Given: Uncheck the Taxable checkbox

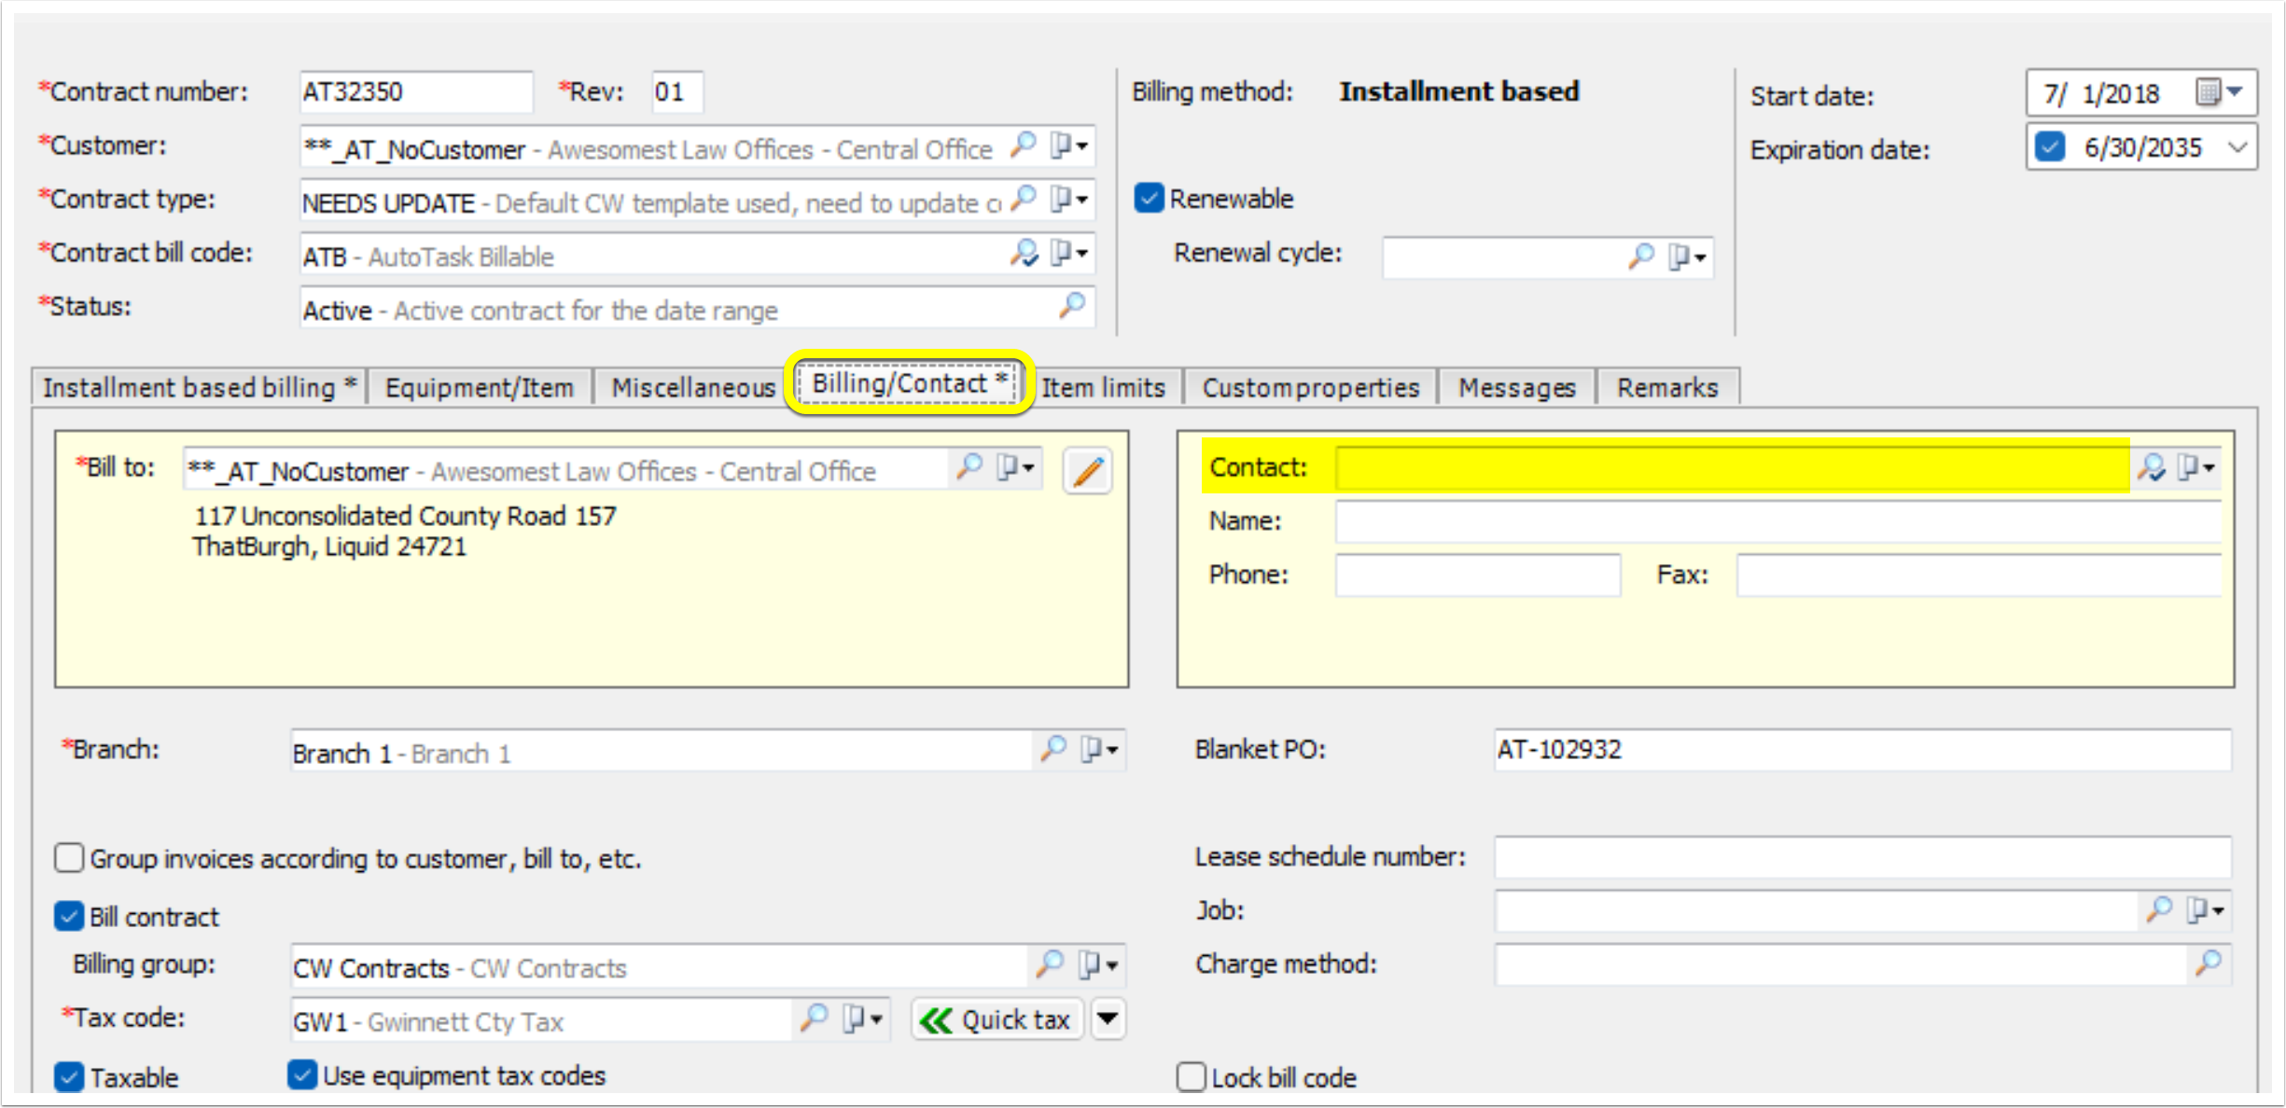Looking at the screenshot, I should pyautogui.click(x=69, y=1077).
